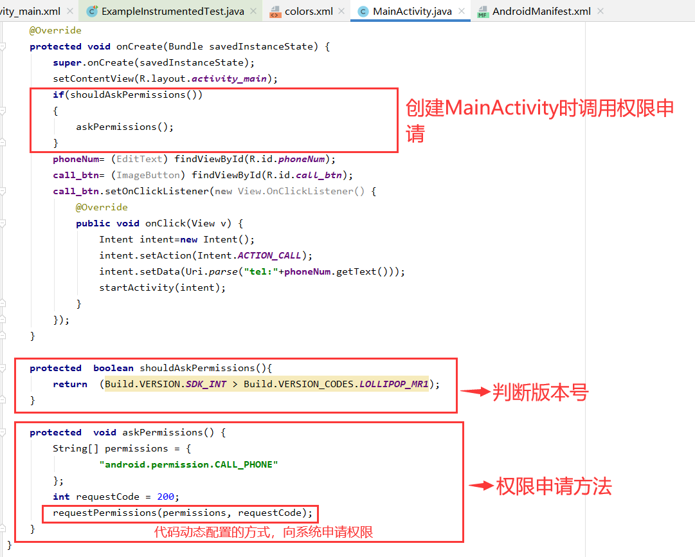695x557 pixels.
Task: Collapse the setOnClickListener anonymous class fold
Action: (x=3, y=191)
